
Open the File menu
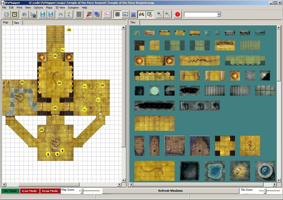[x=4, y=8]
